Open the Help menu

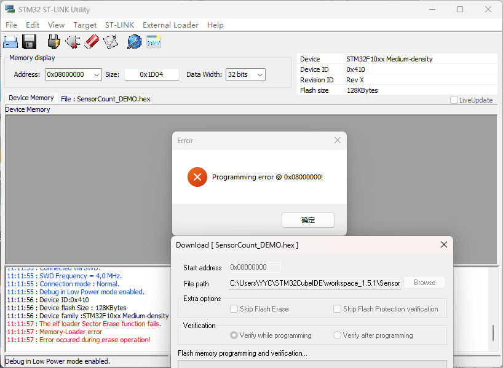215,25
